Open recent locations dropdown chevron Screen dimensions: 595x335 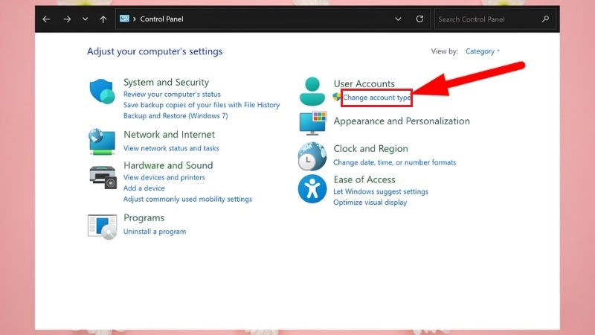pyautogui.click(x=86, y=19)
